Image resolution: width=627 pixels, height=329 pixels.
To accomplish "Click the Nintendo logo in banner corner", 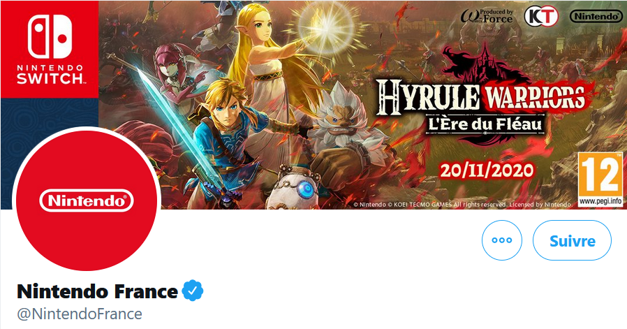I will pyautogui.click(x=596, y=16).
